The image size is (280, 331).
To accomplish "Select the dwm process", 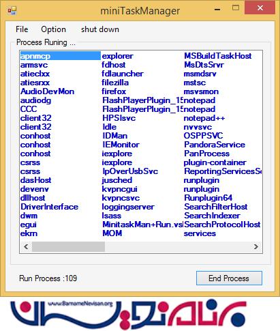I will point(29,216).
